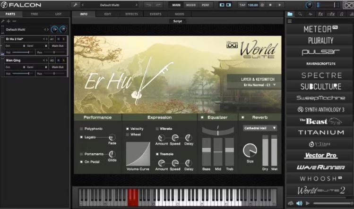Click the Script button
Image resolution: width=354 pixels, height=209 pixels.
[177, 21]
